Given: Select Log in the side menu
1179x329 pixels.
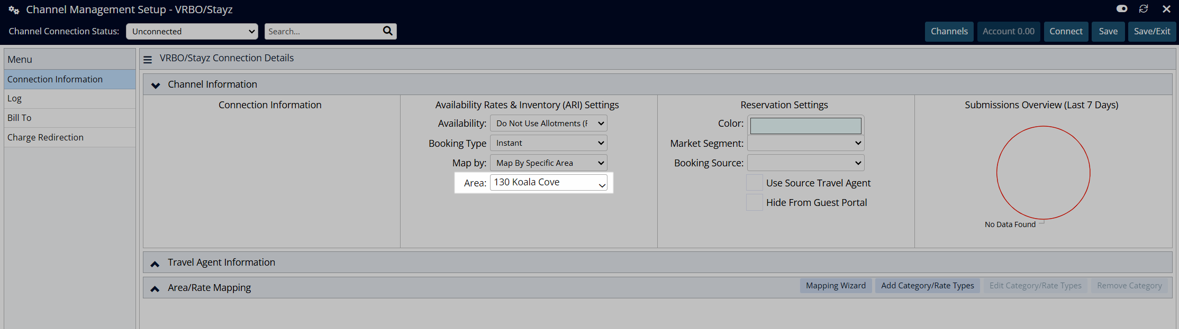Looking at the screenshot, I should pos(70,99).
